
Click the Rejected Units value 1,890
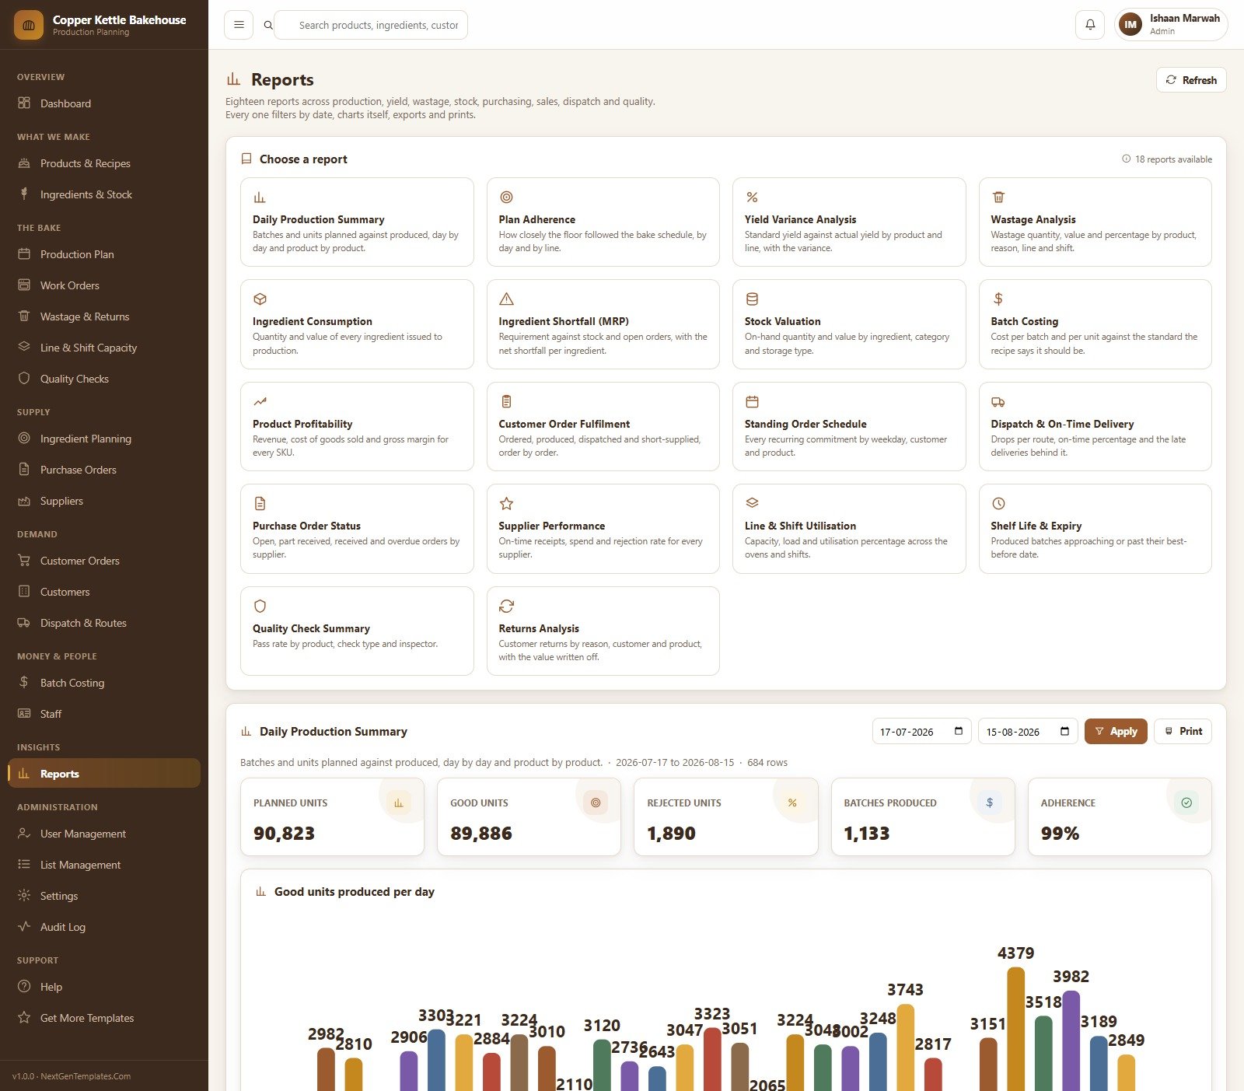pos(671,834)
